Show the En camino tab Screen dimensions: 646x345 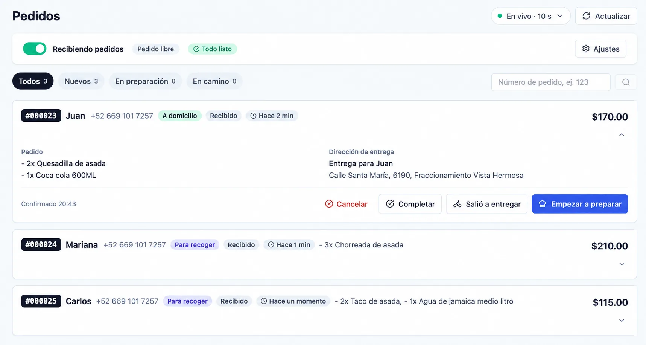[214, 81]
